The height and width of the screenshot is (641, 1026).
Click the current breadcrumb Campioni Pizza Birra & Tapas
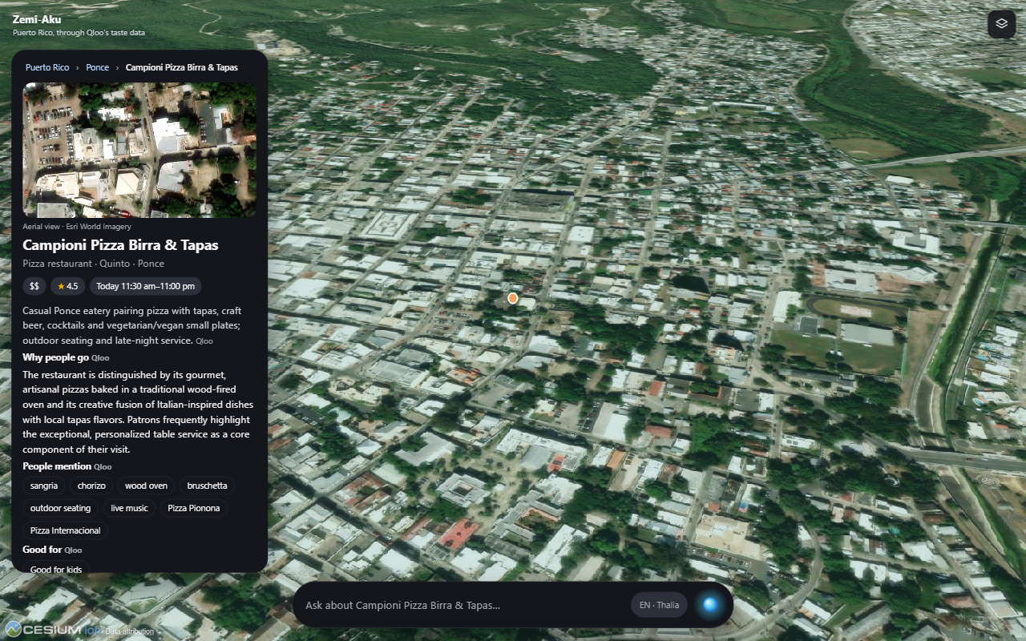182,67
